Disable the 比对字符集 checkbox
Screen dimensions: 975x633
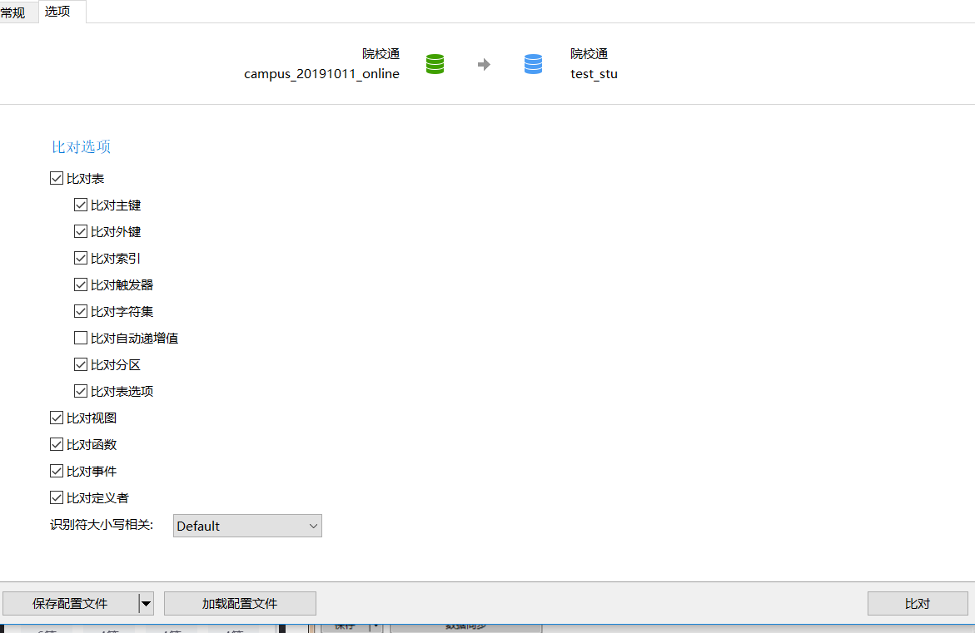point(81,311)
